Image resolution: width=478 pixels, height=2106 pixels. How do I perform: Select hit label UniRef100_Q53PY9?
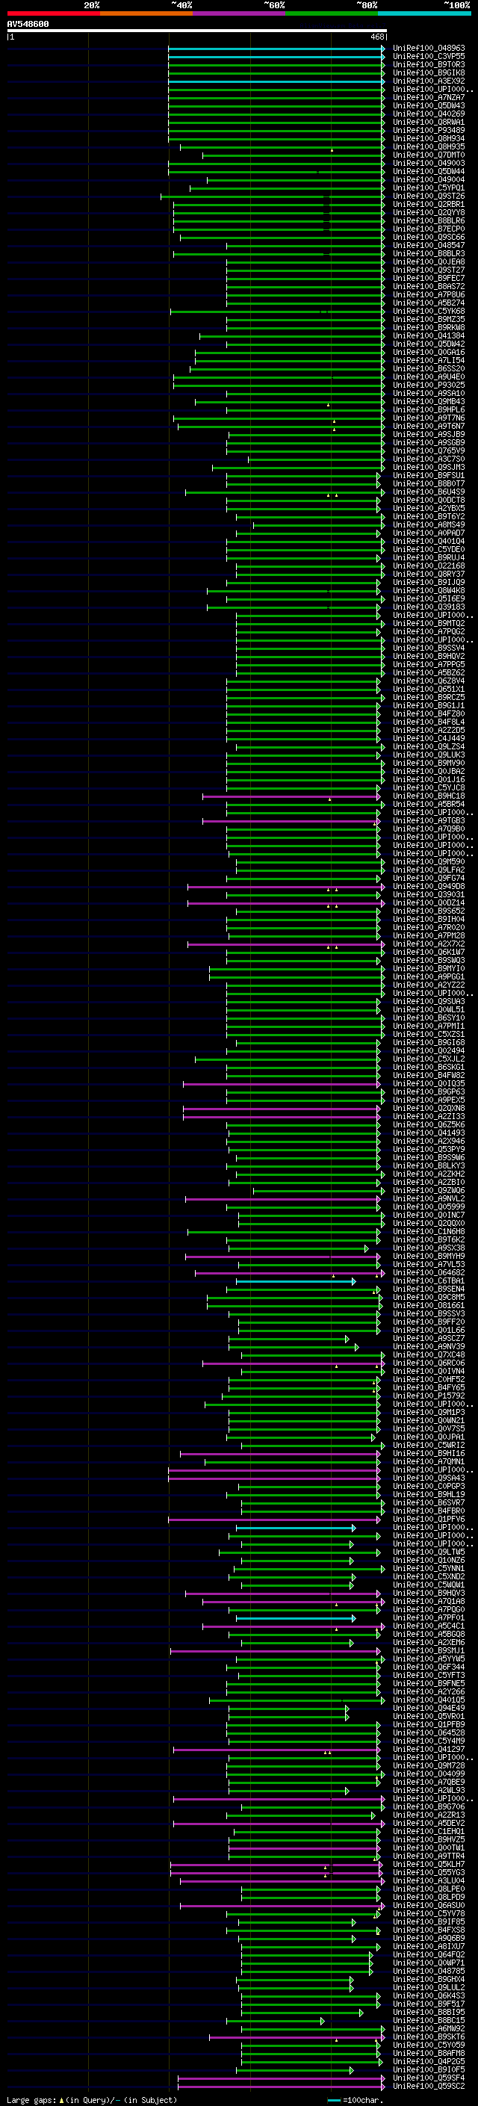pyautogui.click(x=428, y=1149)
